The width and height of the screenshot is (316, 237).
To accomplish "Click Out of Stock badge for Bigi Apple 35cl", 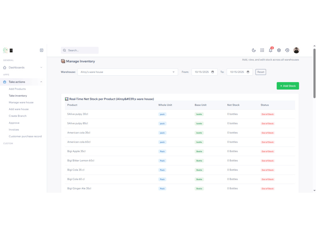I will (267, 151).
